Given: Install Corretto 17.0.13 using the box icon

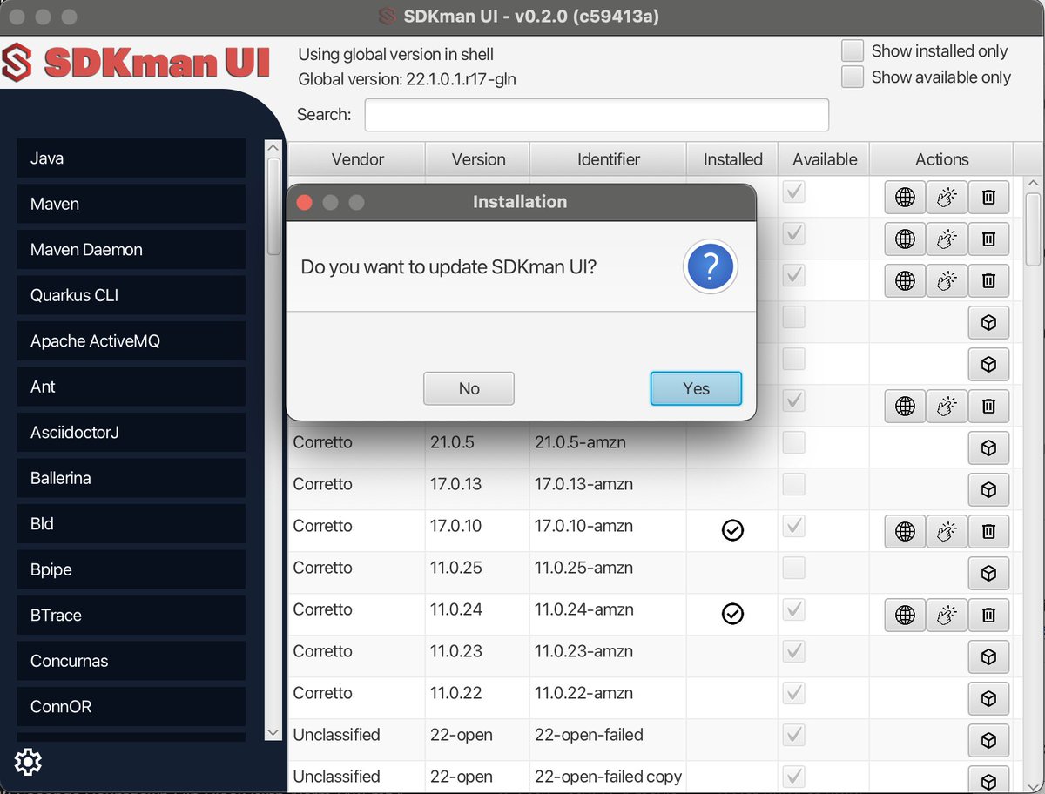Looking at the screenshot, I should 988,489.
